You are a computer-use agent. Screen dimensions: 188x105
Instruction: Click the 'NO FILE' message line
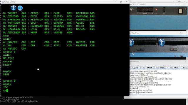click(9, 58)
